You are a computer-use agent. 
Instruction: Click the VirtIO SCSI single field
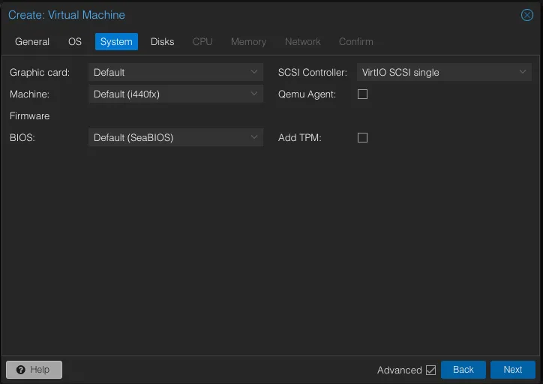435,73
